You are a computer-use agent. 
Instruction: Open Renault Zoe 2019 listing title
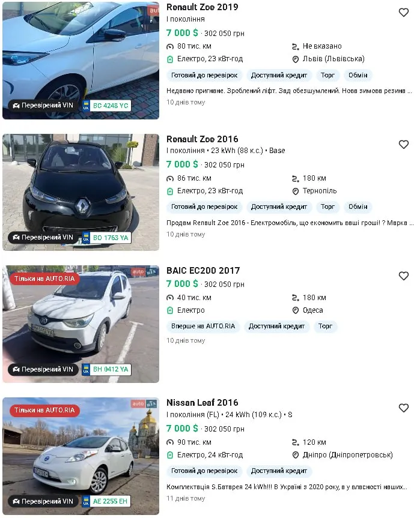click(202, 7)
